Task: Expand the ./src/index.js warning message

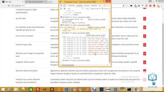Action: pyautogui.click(x=63, y=27)
